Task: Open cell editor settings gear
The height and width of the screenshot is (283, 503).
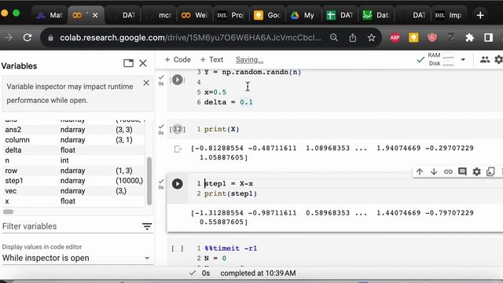Action: (477, 171)
